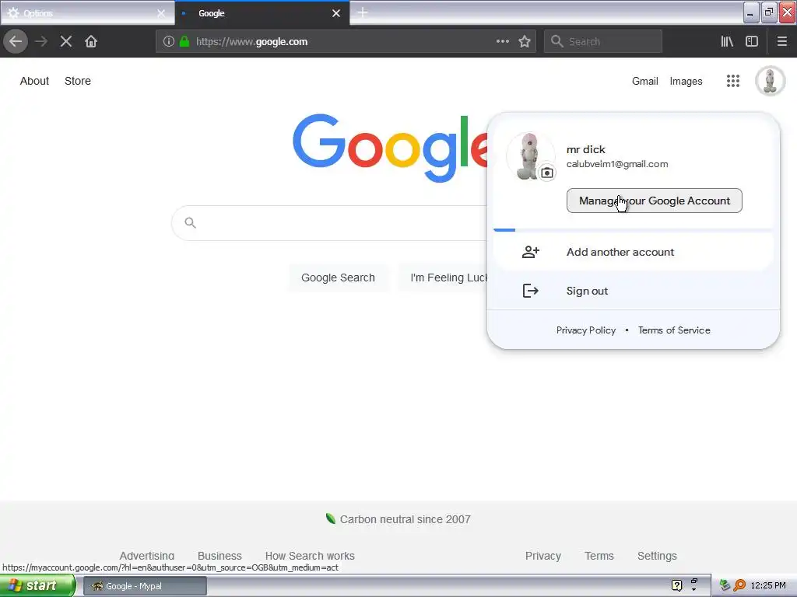Change profile picture via the camera icon

point(547,173)
